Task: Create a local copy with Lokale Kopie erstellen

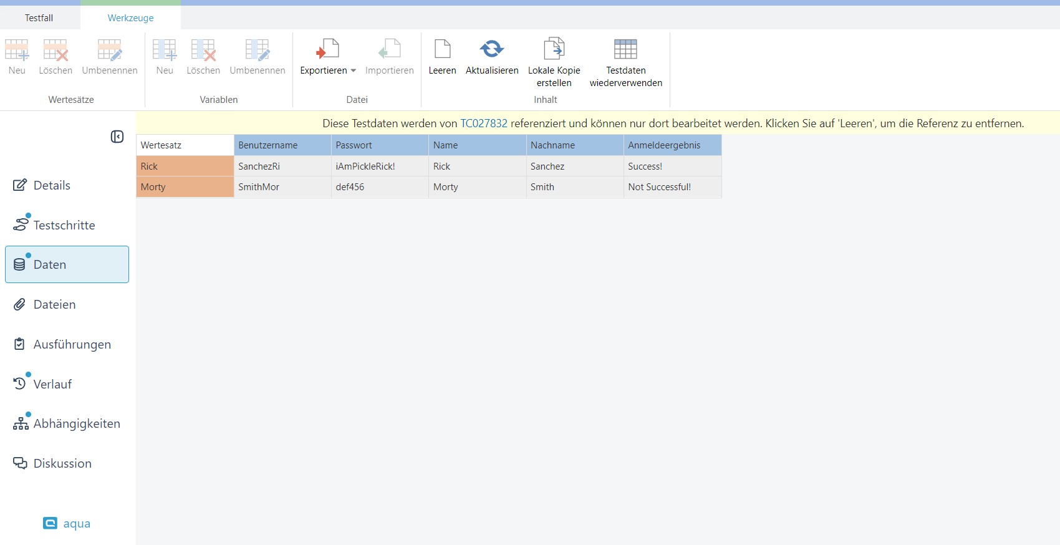Action: click(554, 49)
